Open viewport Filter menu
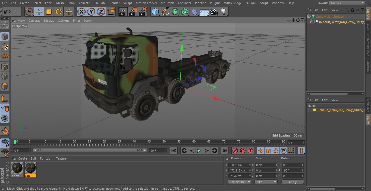371x191 pixels. pyautogui.click(x=77, y=21)
